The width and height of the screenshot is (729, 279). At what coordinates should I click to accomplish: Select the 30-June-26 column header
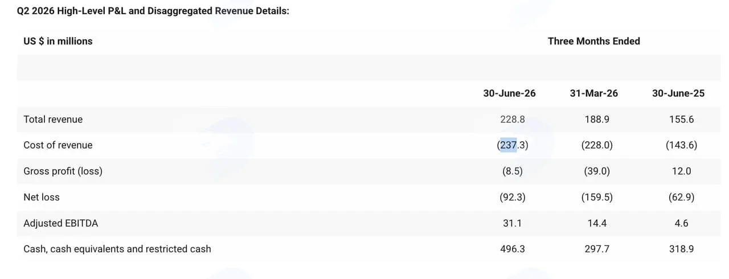point(509,93)
